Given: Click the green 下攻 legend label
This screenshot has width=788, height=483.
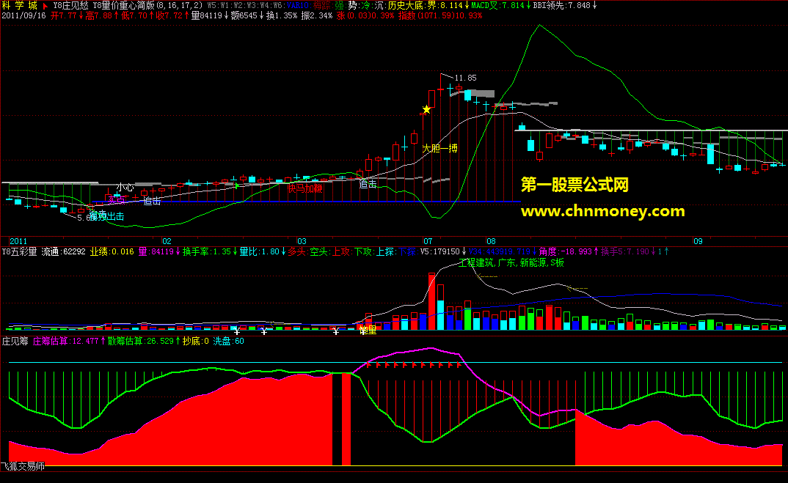Looking at the screenshot, I should click(363, 251).
